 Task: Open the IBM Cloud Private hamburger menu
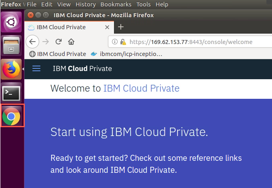(36, 68)
